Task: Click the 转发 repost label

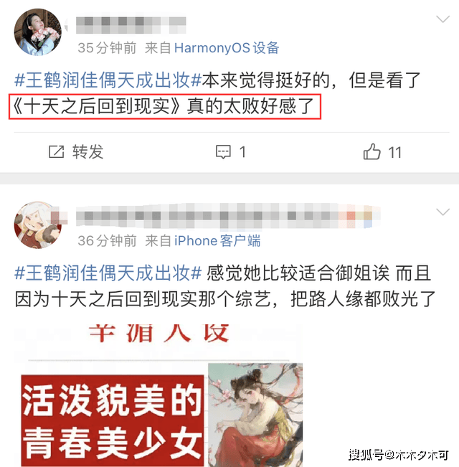Action: 87,152
